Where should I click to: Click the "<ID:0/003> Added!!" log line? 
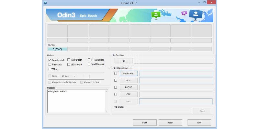[58, 92]
